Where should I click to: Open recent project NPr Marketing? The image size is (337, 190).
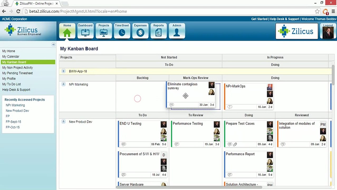pyautogui.click(x=15, y=105)
